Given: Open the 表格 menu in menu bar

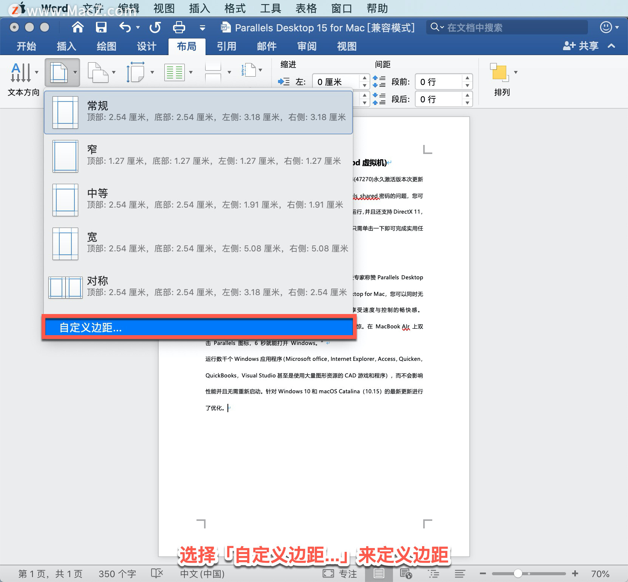Looking at the screenshot, I should coord(306,8).
